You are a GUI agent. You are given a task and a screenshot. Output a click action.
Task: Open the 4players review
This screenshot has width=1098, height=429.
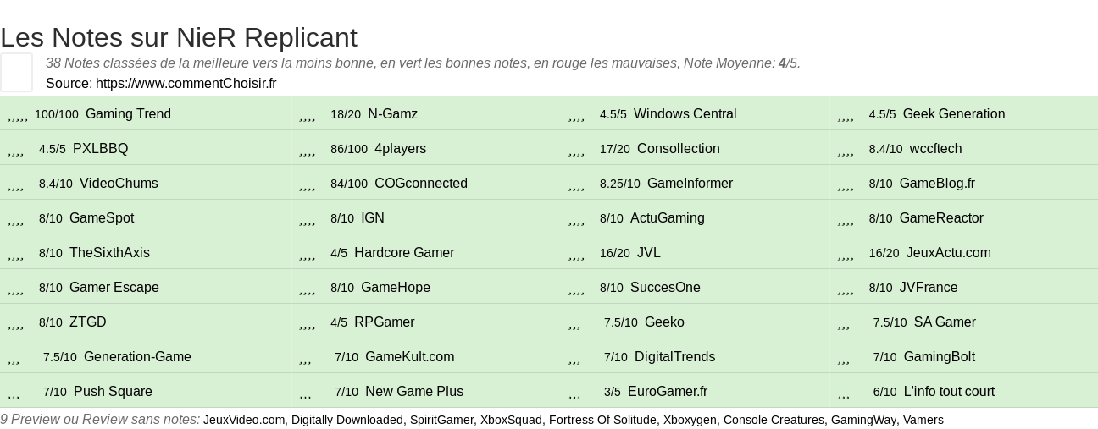tap(400, 149)
